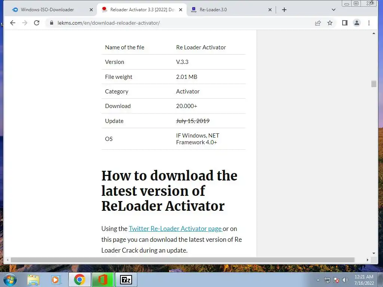
Task: Click the vertical scrollbar thumb
Action: 374,84
